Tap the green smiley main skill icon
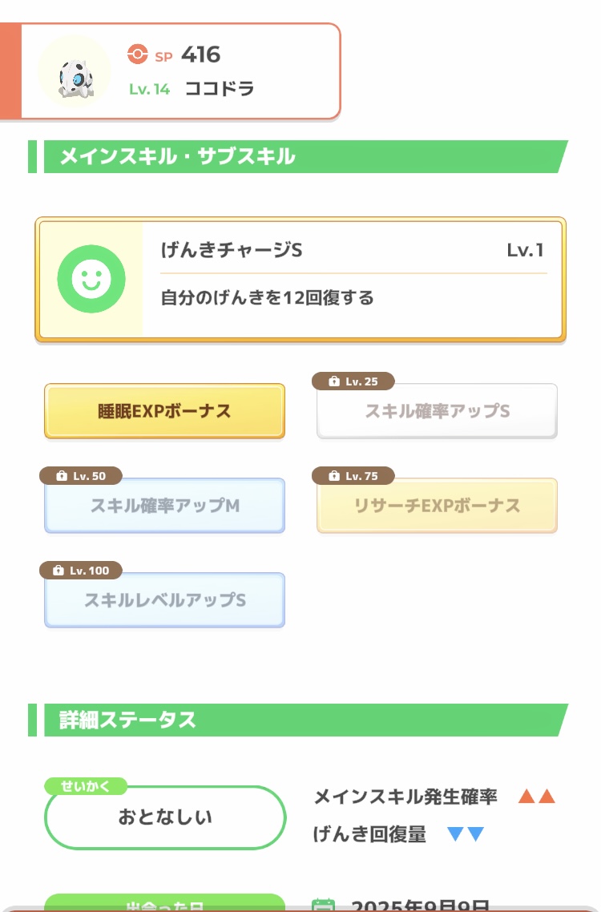This screenshot has height=912, width=601. click(91, 279)
